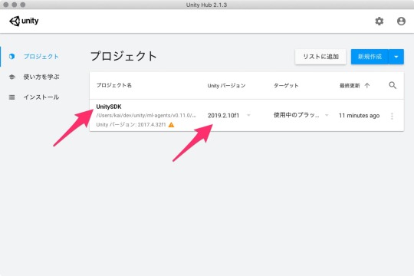The width and height of the screenshot is (414, 276).
Task: Click the version warning triangle icon
Action: coord(171,125)
